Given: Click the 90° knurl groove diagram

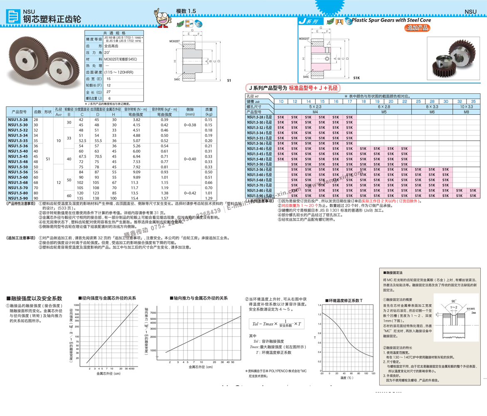Looking at the screenshot, I should 455,318.
